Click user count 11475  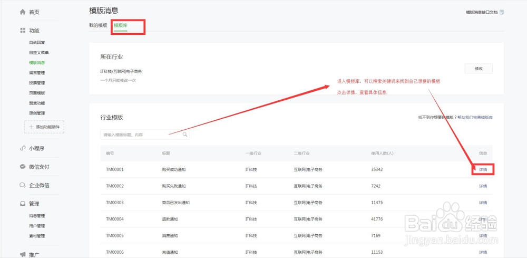click(377, 203)
